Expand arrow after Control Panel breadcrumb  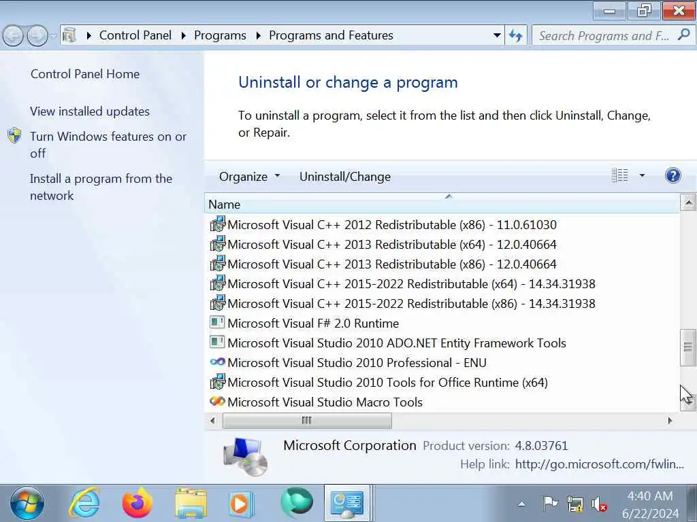click(x=183, y=35)
